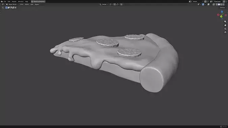Image resolution: width=228 pixels, height=128 pixels.
Task: Click the new scene icon
Action: (x=205, y=1)
